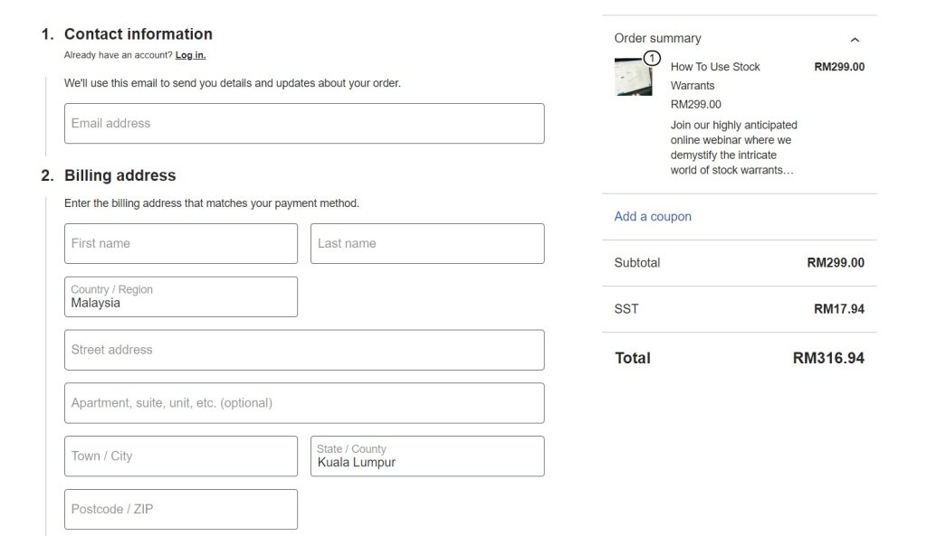
Task: Click the Add a coupon link
Action: (652, 216)
